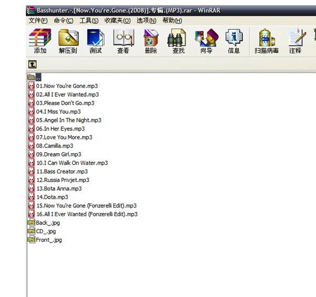316x297 pixels.
Task: Open the 工具(S) menu
Action: [89, 20]
